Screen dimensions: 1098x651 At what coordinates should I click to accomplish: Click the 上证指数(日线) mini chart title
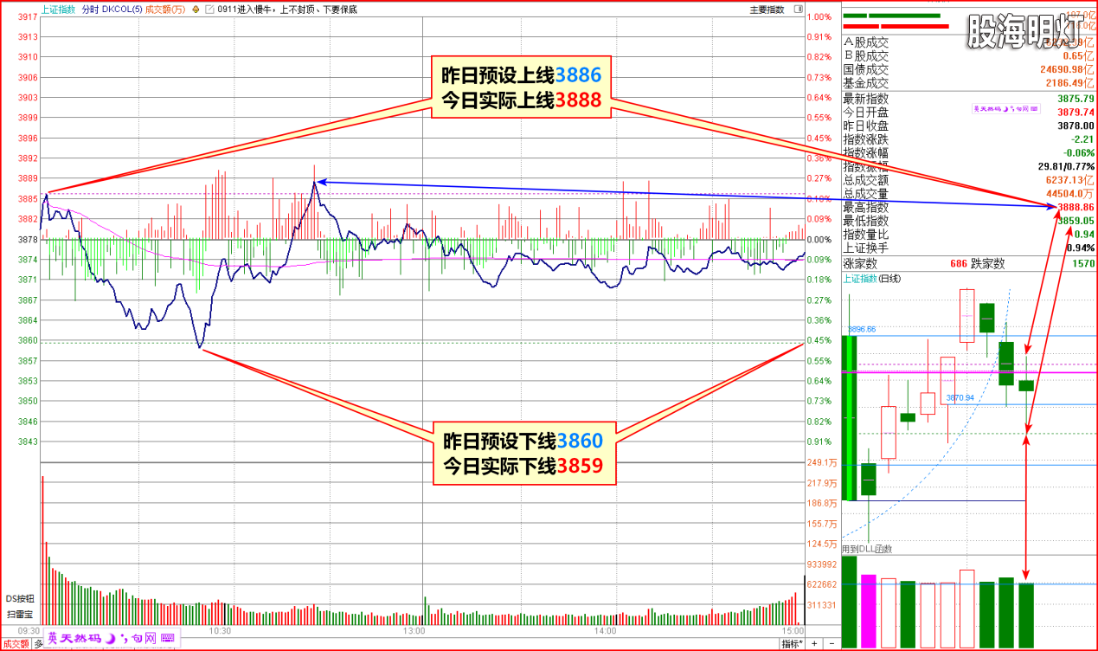pyautogui.click(x=871, y=279)
